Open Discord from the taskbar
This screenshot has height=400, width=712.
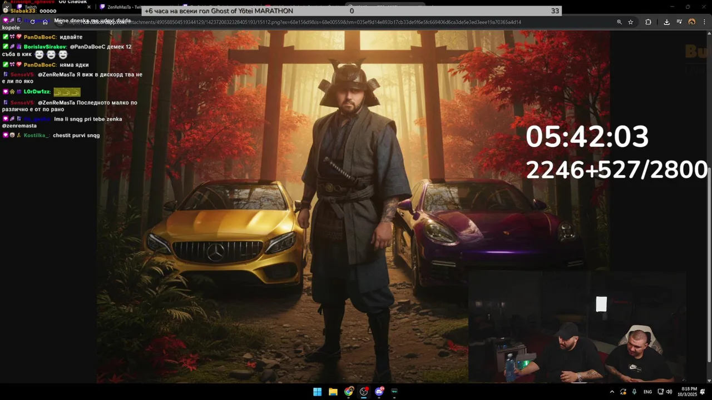(379, 392)
